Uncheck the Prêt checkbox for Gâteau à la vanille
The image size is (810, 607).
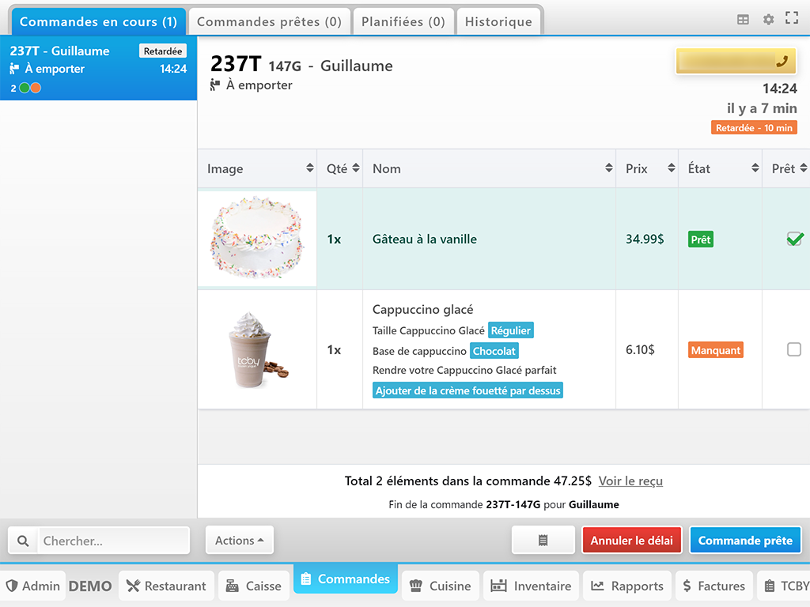[794, 239]
